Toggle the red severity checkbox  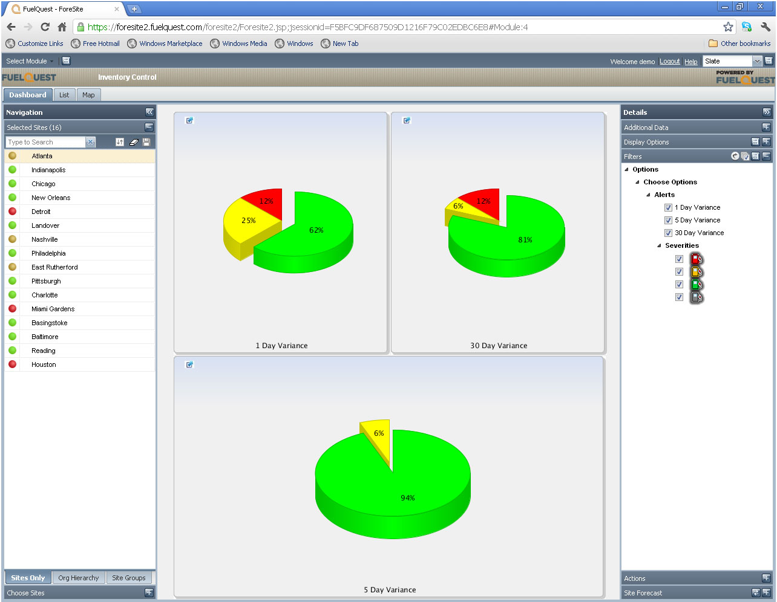point(679,259)
